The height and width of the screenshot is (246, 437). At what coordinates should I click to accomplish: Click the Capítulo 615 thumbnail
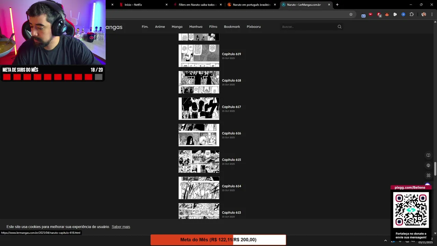click(199, 161)
